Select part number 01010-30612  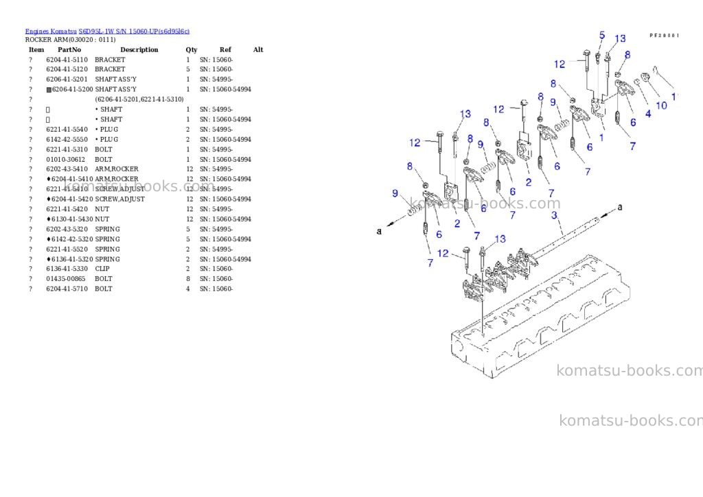coord(65,160)
